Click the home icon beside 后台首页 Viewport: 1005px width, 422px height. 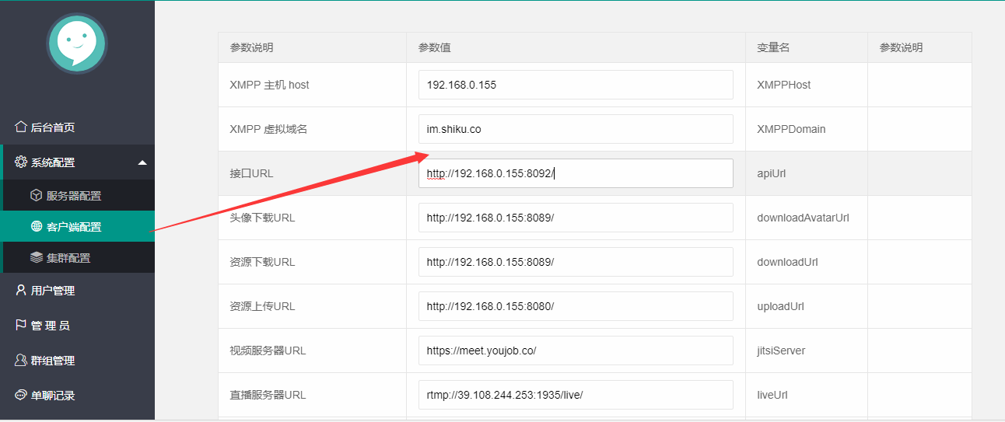click(x=21, y=127)
